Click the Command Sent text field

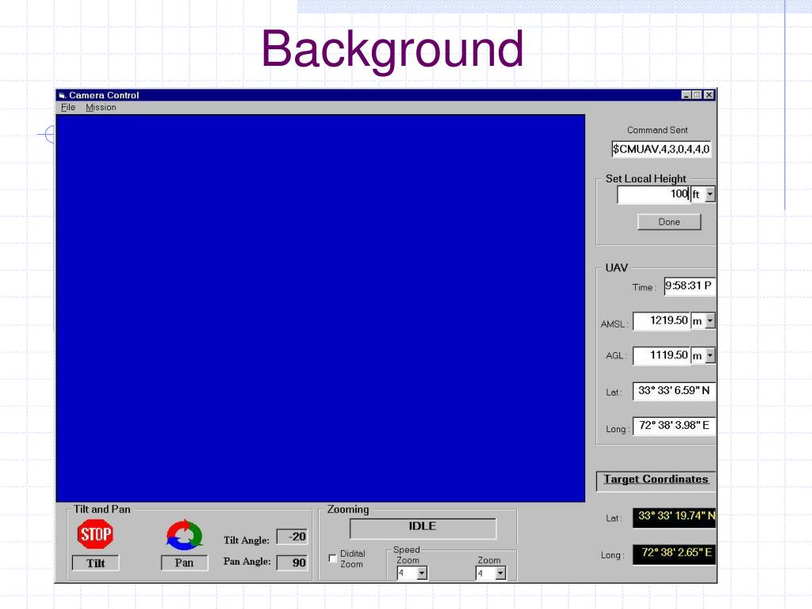pyautogui.click(x=661, y=149)
